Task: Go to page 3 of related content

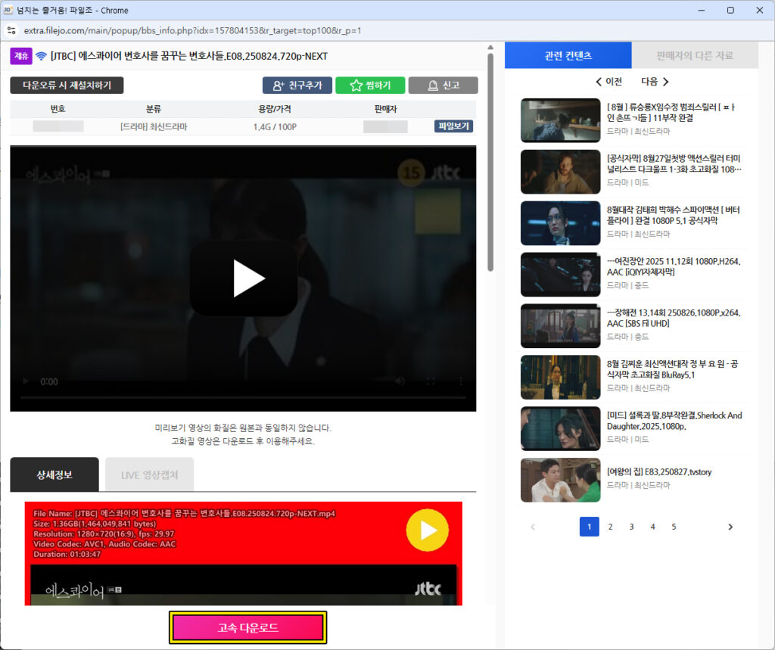Action: click(x=632, y=527)
